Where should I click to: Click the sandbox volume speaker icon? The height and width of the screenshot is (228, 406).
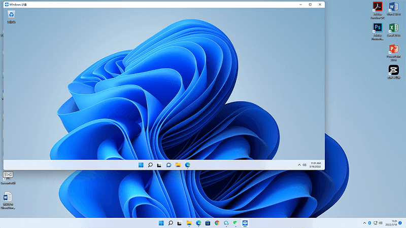[x=304, y=165]
